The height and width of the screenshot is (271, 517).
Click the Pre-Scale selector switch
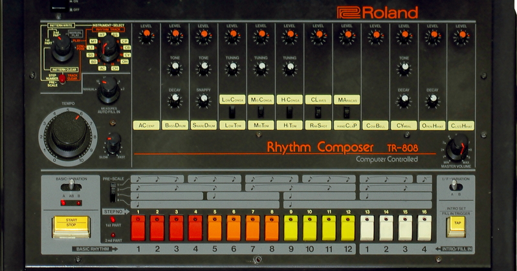(115, 191)
